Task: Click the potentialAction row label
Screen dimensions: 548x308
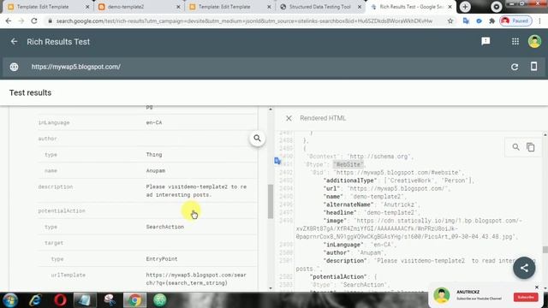Action: [62, 211]
